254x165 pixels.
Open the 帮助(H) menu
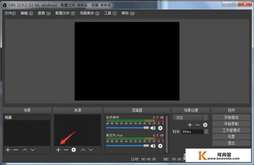[x=128, y=13]
